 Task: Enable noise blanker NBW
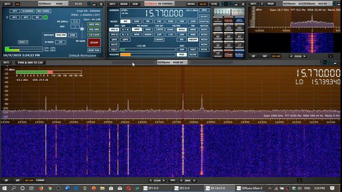point(193,29)
